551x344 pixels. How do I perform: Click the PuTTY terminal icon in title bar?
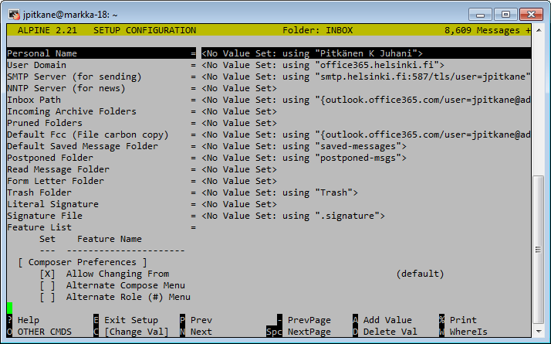coord(14,15)
